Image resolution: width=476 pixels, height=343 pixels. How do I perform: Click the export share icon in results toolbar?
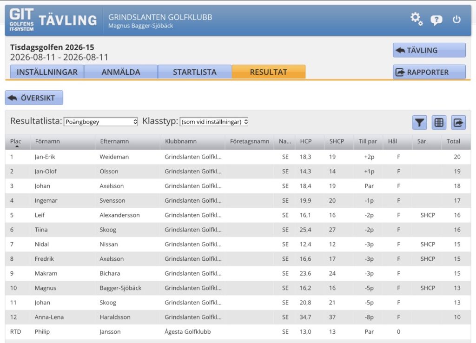pyautogui.click(x=458, y=123)
